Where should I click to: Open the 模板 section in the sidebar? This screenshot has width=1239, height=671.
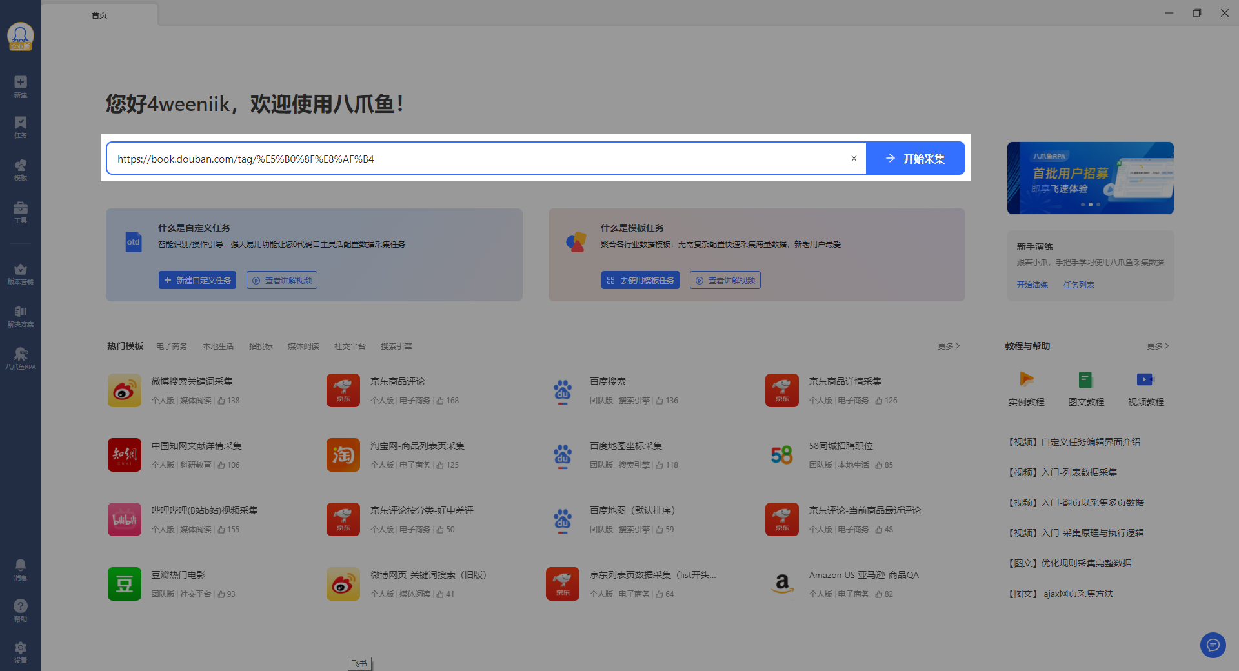pos(21,169)
